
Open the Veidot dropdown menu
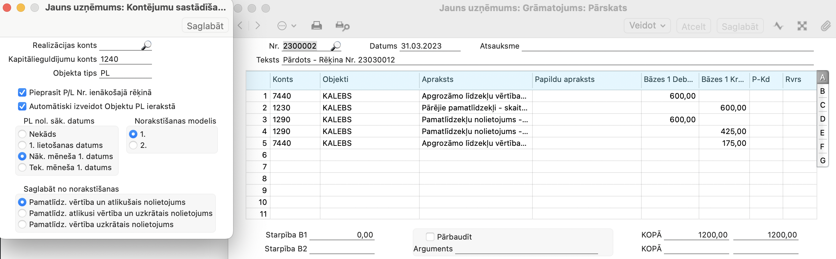click(647, 26)
